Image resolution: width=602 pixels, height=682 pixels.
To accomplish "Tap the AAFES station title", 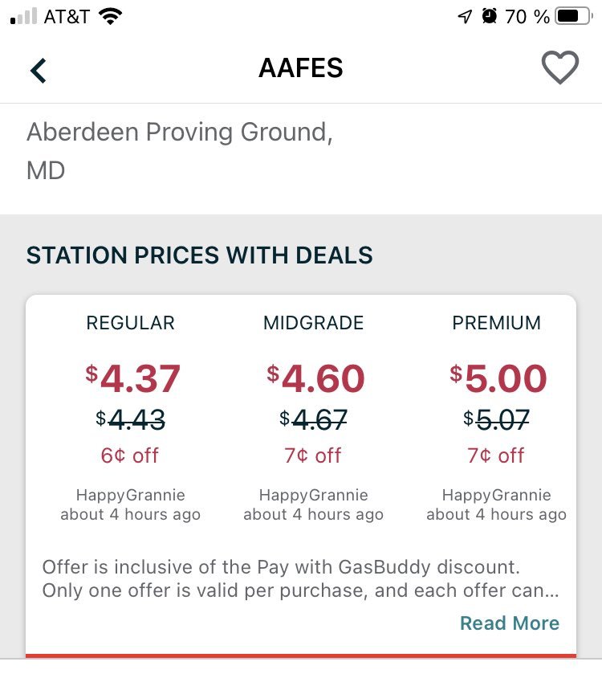I will [x=301, y=68].
